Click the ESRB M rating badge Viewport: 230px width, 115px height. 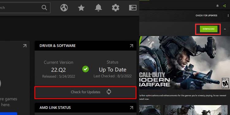coord(225,83)
